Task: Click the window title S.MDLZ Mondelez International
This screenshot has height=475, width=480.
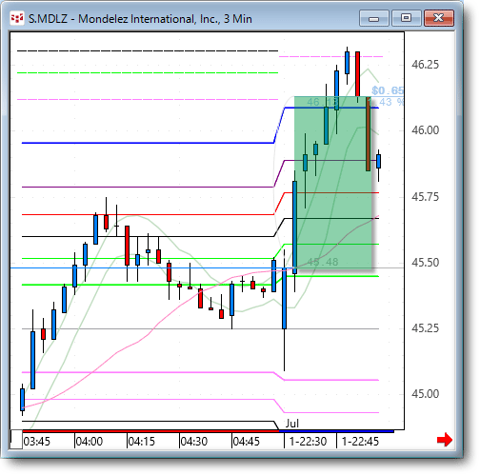Action: click(140, 19)
